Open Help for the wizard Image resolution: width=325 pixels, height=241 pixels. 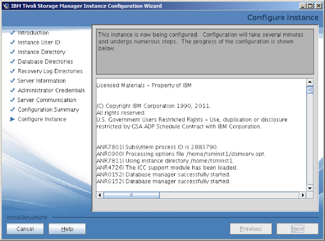coord(67,229)
